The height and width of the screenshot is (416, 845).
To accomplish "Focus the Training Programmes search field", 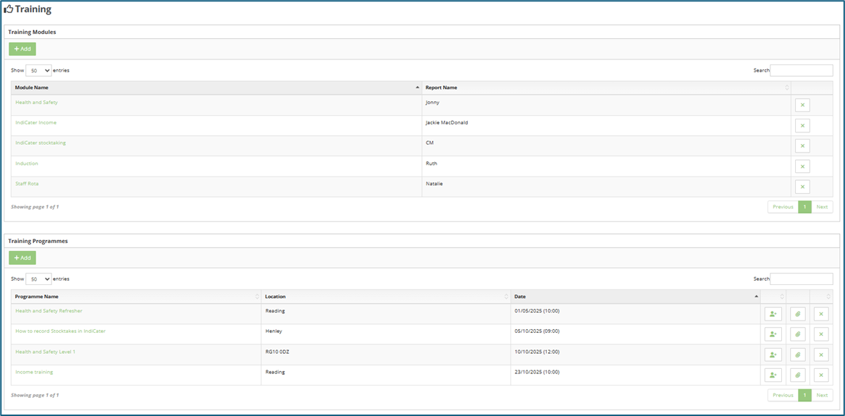I will click(802, 279).
